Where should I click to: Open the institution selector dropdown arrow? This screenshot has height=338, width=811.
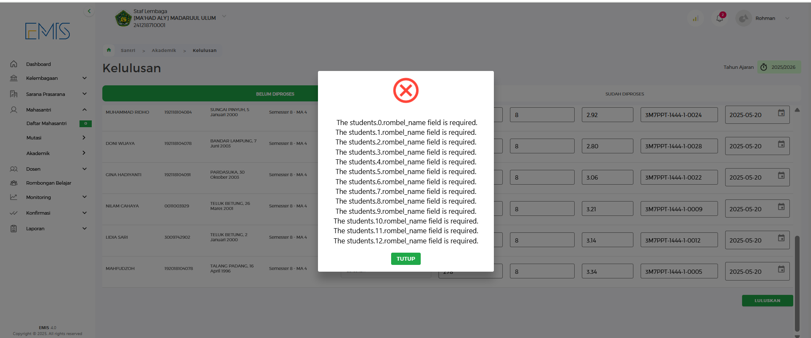coord(224,16)
